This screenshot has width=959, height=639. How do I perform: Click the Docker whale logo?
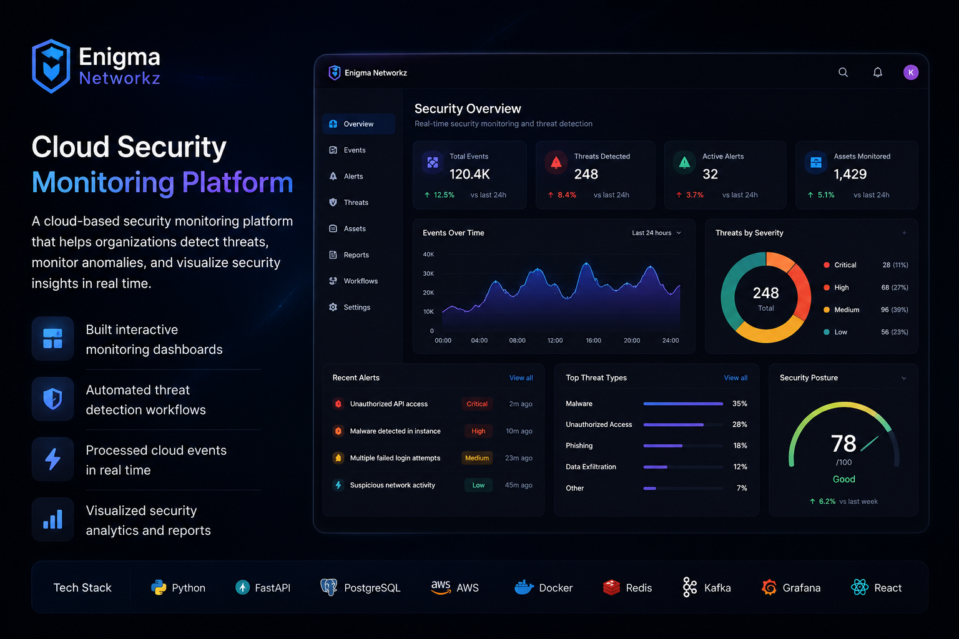pos(524,587)
